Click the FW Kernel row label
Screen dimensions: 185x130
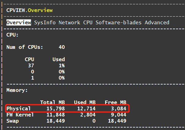coord(20,115)
